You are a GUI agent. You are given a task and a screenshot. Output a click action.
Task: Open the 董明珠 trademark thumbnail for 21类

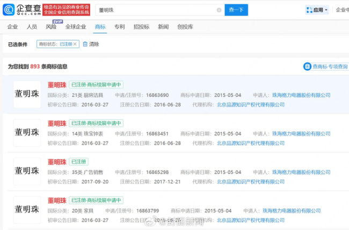(x=27, y=94)
